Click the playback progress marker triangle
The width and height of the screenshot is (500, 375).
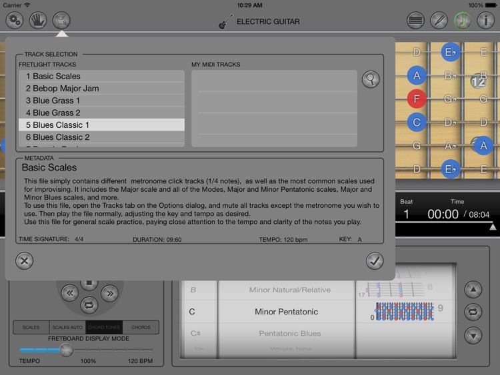click(493, 226)
